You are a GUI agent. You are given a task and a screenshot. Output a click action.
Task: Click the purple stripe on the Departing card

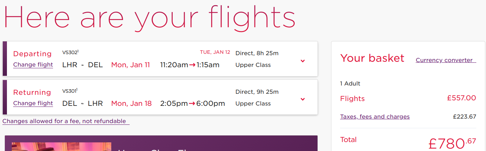point(5,59)
